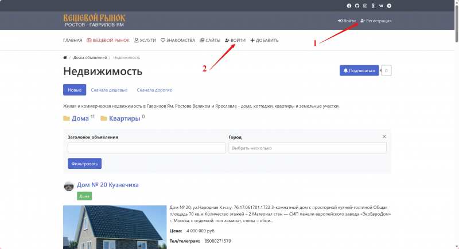Viewport: 459px width, 249px height.
Task: Click the GitHub icon in header
Action: tap(357, 6)
